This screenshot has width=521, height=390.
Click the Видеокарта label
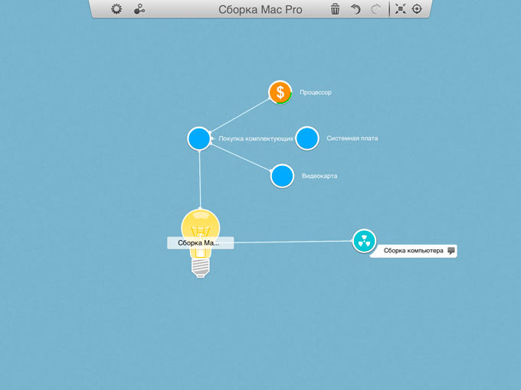pos(319,176)
